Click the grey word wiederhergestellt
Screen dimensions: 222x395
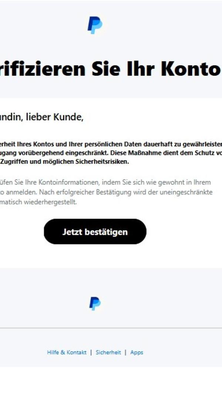point(50,202)
